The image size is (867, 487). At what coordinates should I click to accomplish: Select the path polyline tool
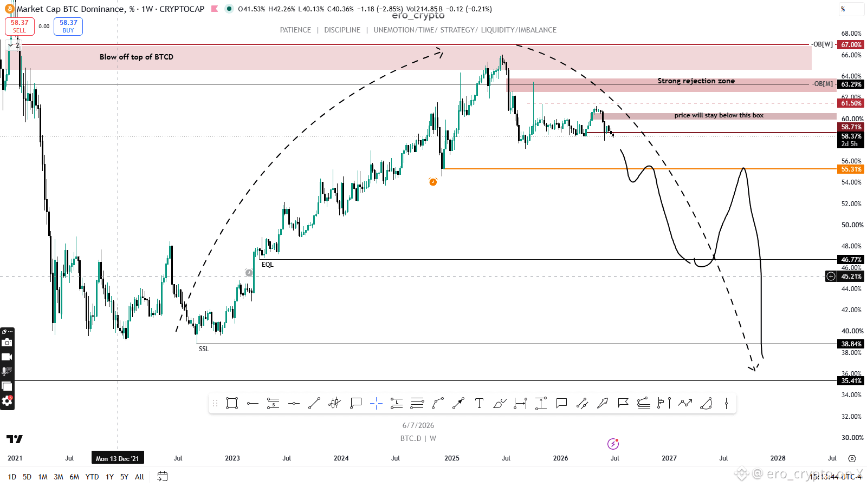tap(685, 403)
